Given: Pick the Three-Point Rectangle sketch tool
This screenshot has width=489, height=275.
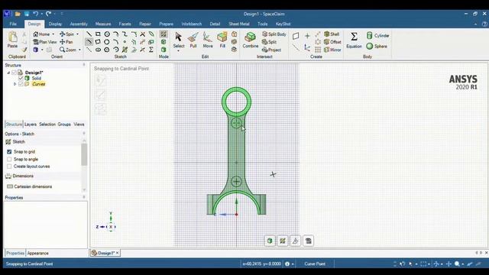Looking at the screenshot, I should [98, 42].
